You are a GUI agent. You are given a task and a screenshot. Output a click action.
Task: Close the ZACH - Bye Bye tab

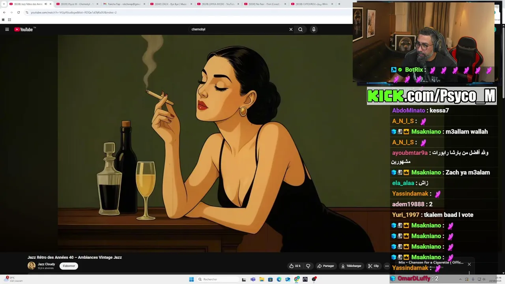(191, 4)
